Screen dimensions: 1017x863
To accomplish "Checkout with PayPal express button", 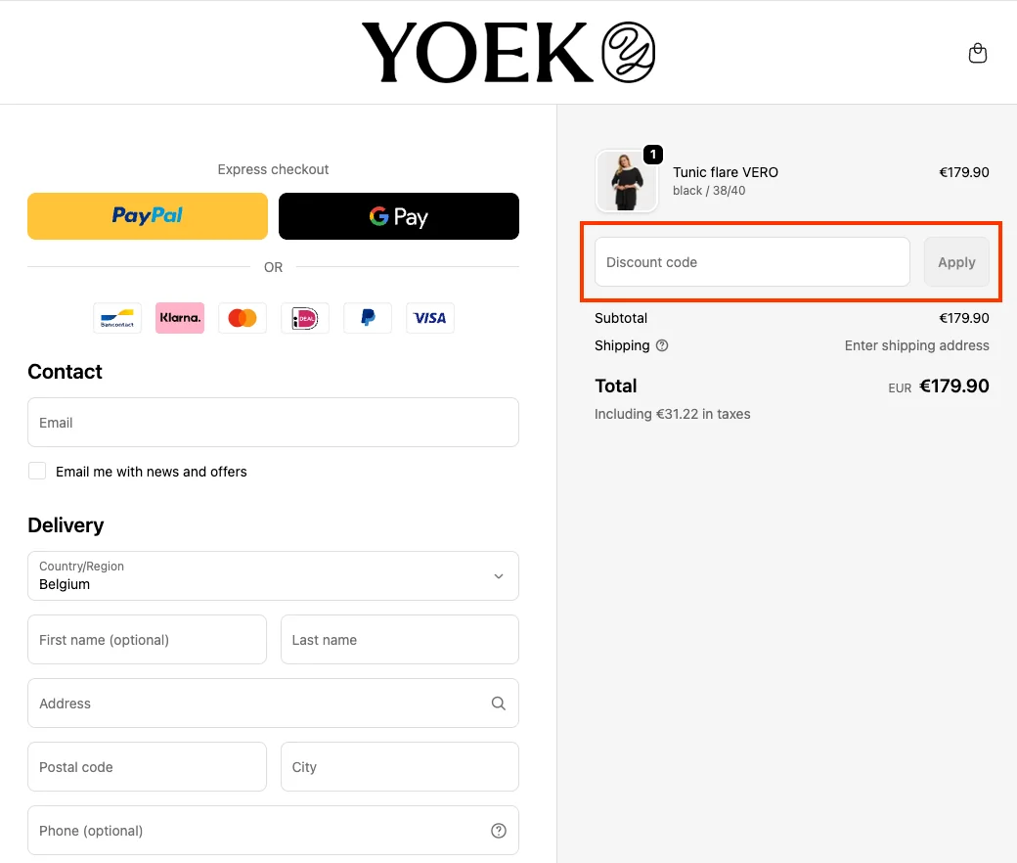I will tap(147, 215).
